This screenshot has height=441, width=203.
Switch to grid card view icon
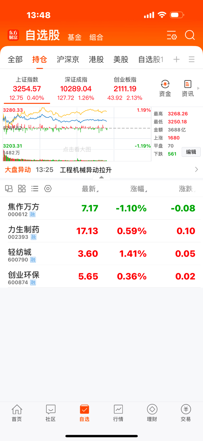click(x=22, y=189)
